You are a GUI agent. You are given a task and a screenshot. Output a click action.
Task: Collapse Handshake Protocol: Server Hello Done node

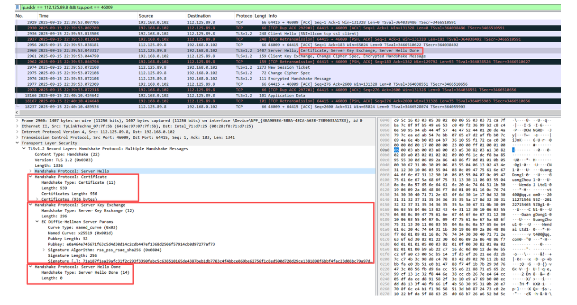pos(31,267)
